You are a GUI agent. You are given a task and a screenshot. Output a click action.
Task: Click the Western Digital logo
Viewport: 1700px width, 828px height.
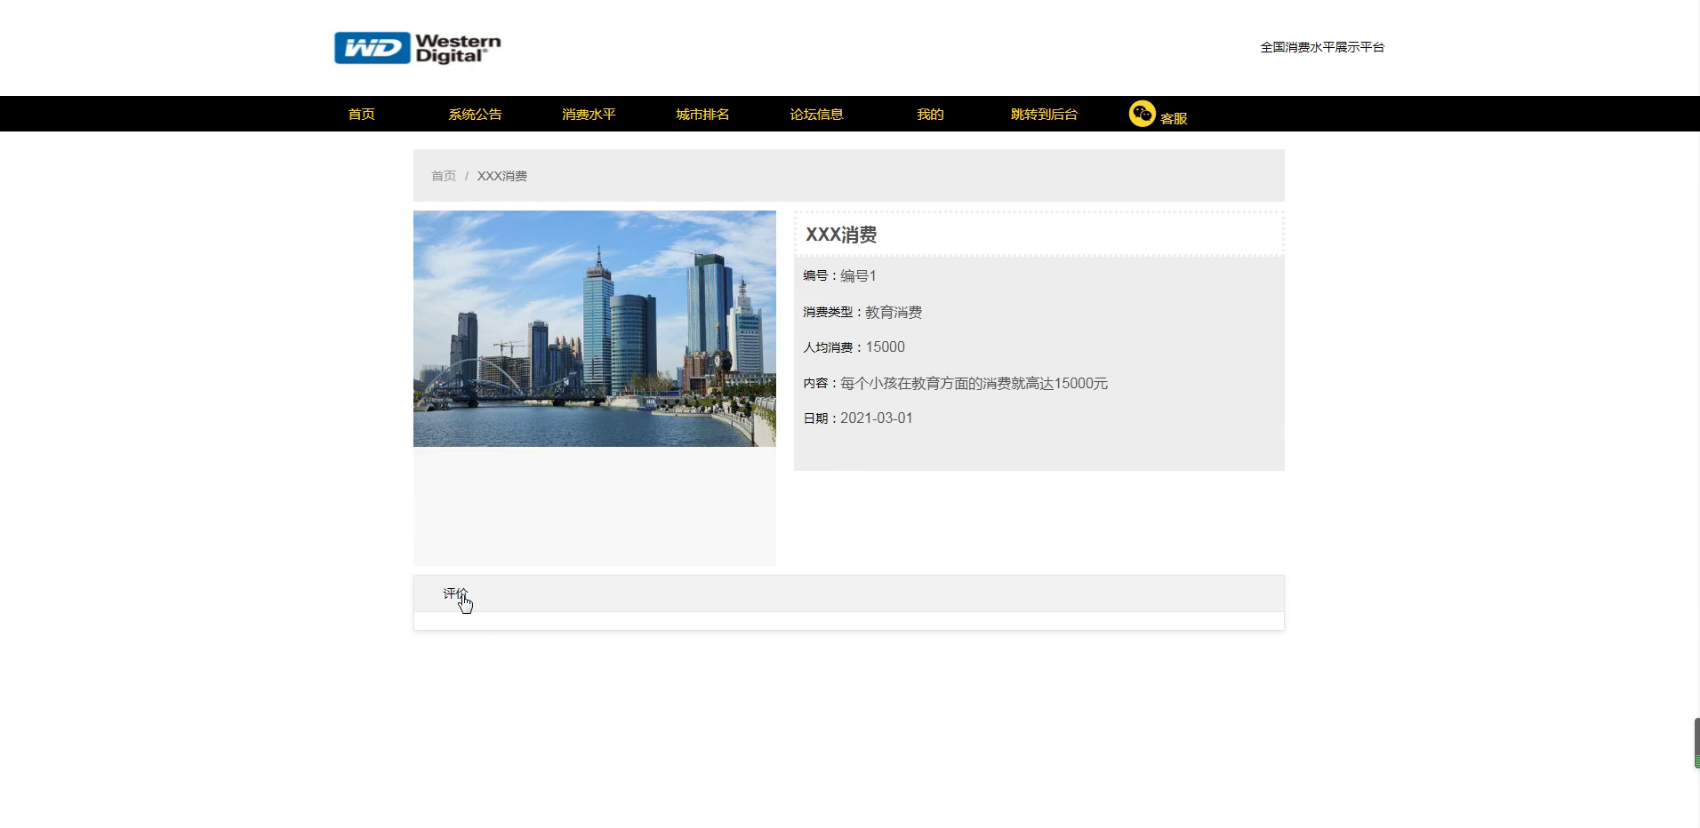click(x=417, y=48)
